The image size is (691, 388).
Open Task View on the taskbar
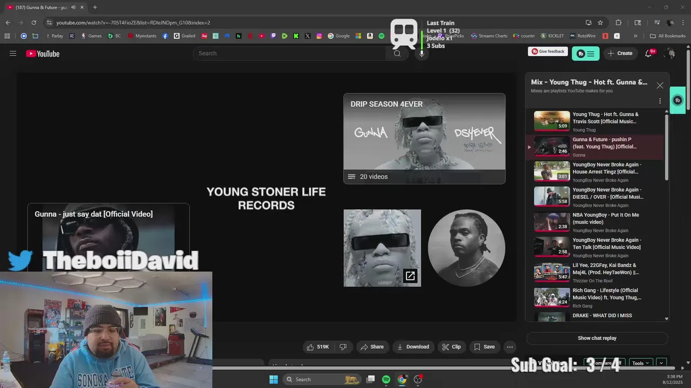click(x=370, y=379)
